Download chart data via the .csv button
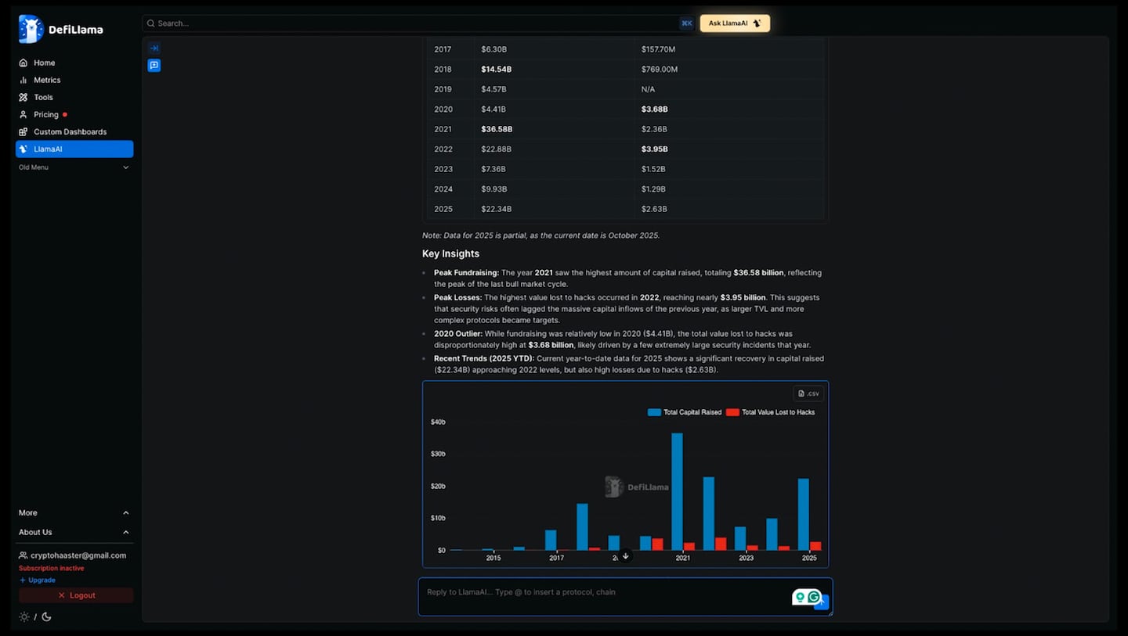This screenshot has height=636, width=1128. (808, 393)
